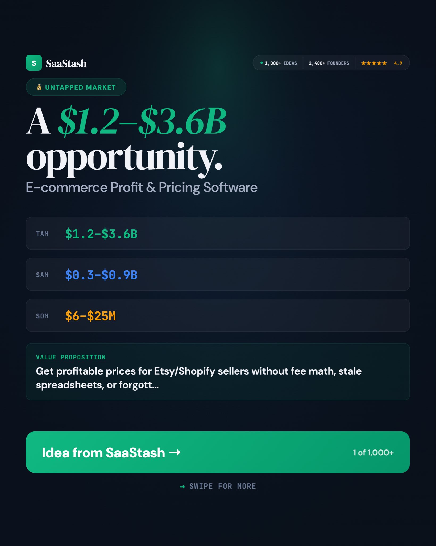The image size is (436, 546).
Task: Click the green dot beside 1,000+ Ideas
Action: [x=261, y=63]
